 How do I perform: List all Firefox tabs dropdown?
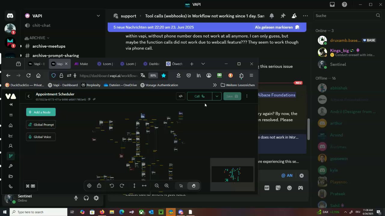click(203, 64)
